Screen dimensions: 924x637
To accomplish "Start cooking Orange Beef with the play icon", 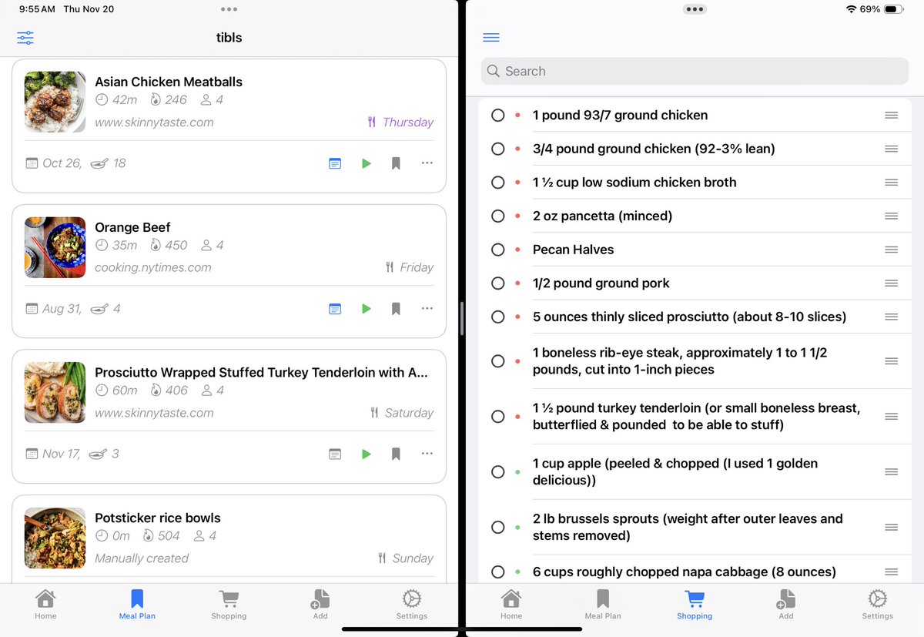I will click(366, 309).
